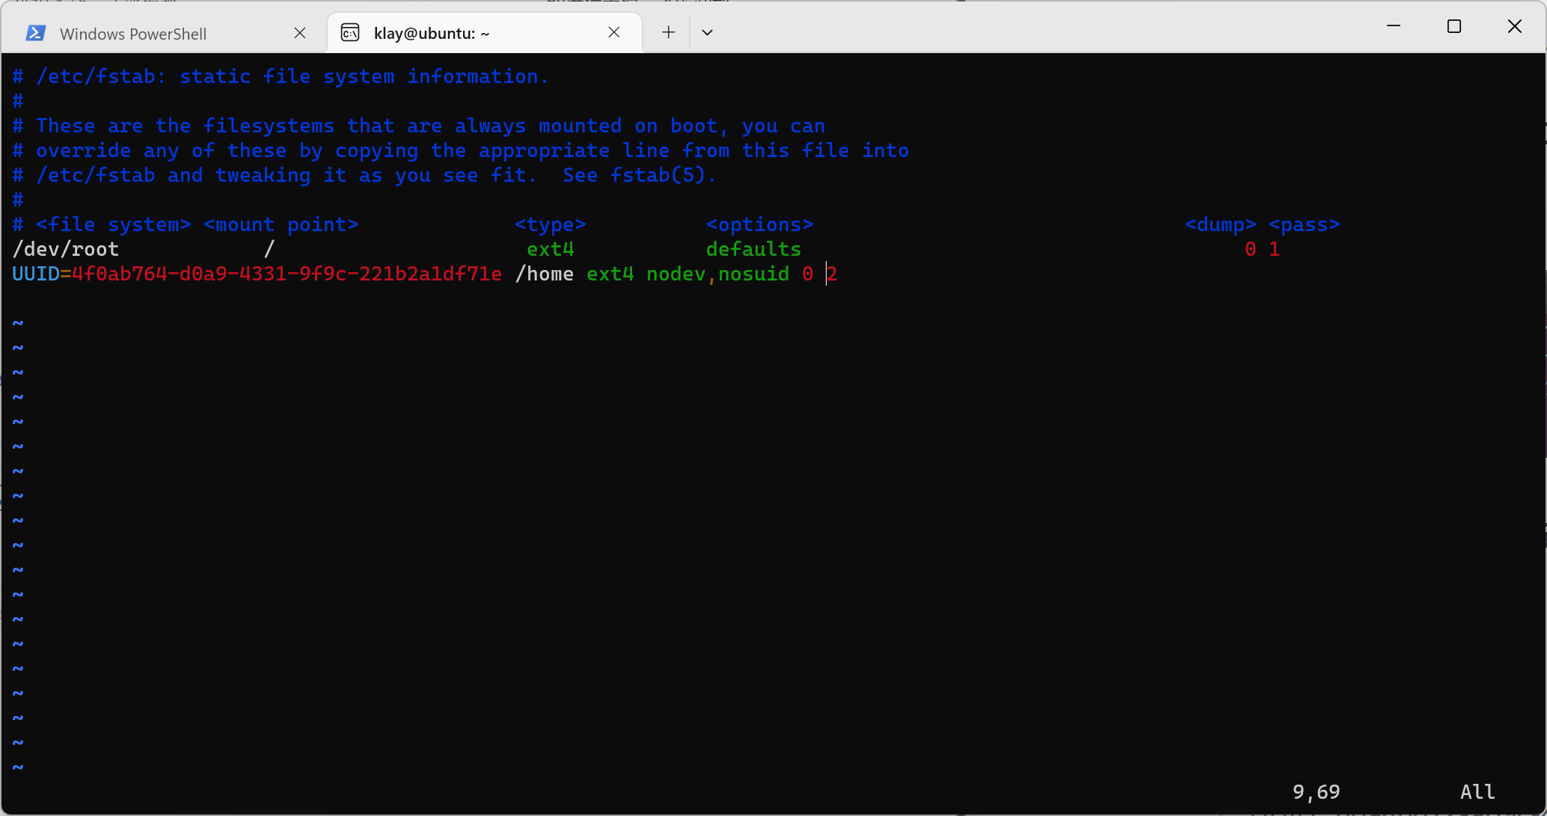This screenshot has width=1547, height=816.
Task: Click the PowerShell tab icon
Action: point(35,34)
